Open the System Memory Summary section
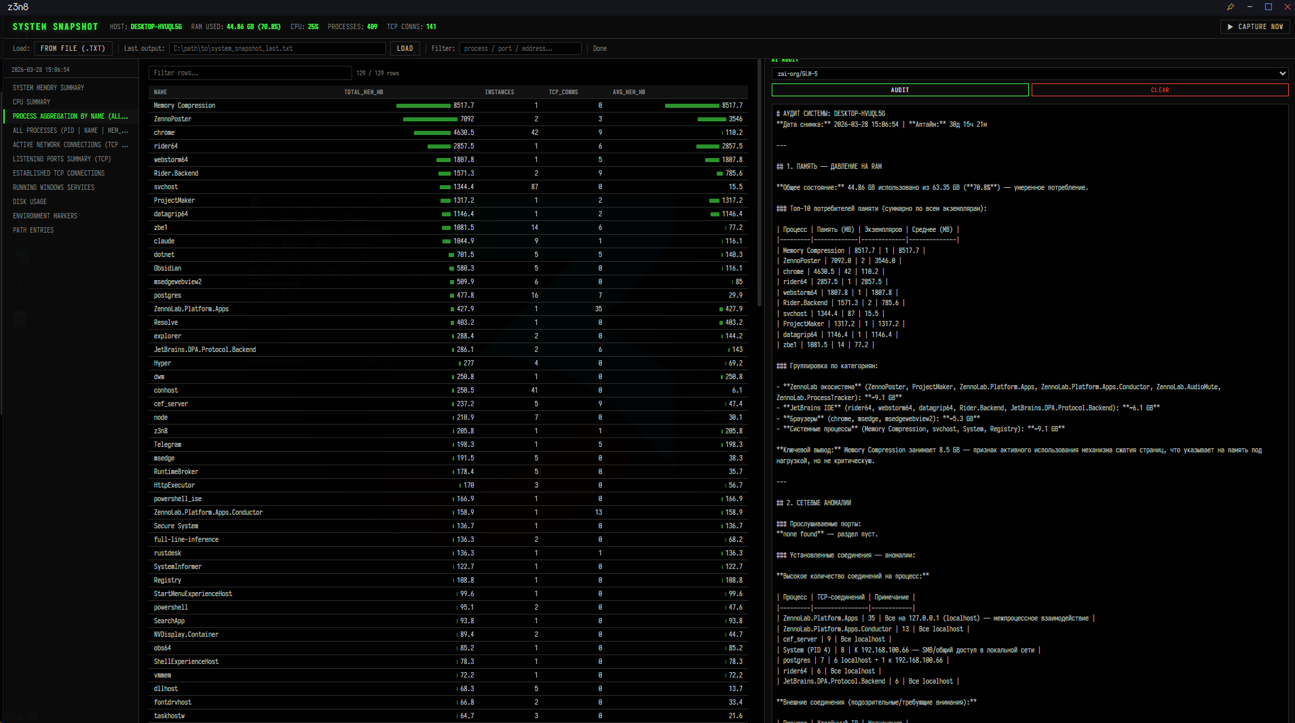 [x=48, y=88]
